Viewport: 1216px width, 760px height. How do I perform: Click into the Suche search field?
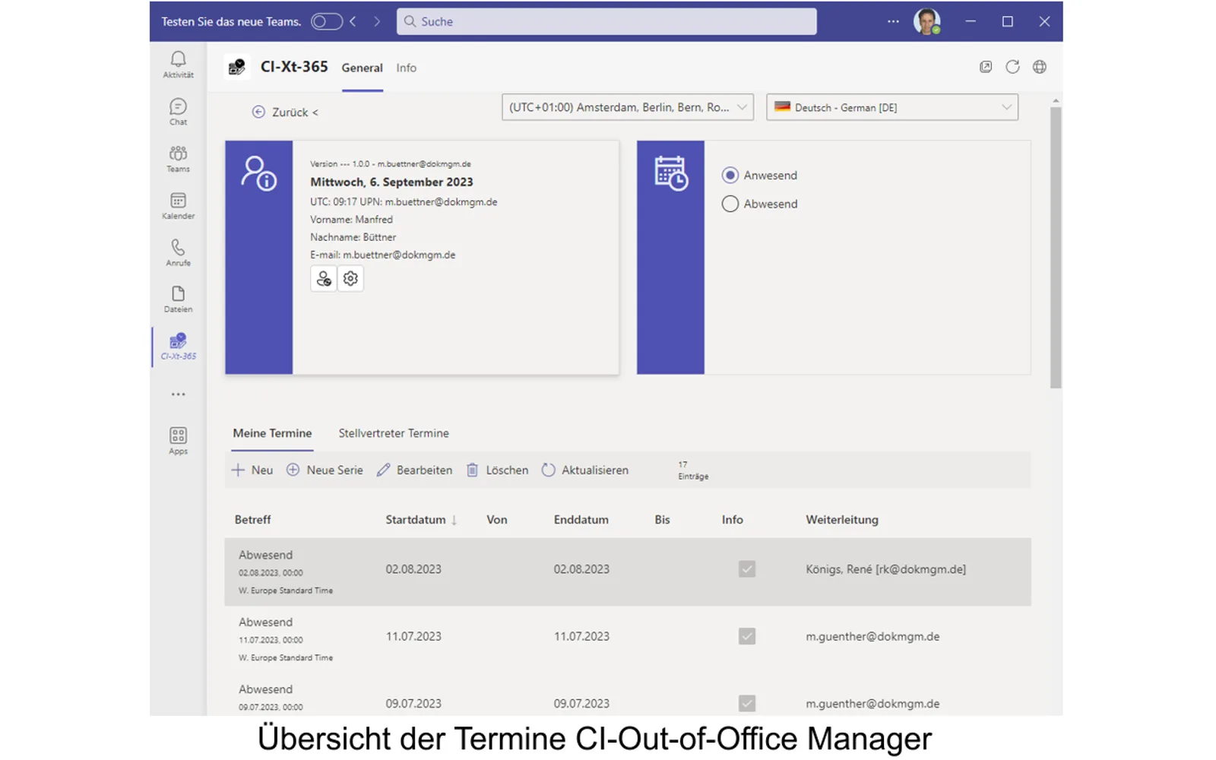[606, 21]
